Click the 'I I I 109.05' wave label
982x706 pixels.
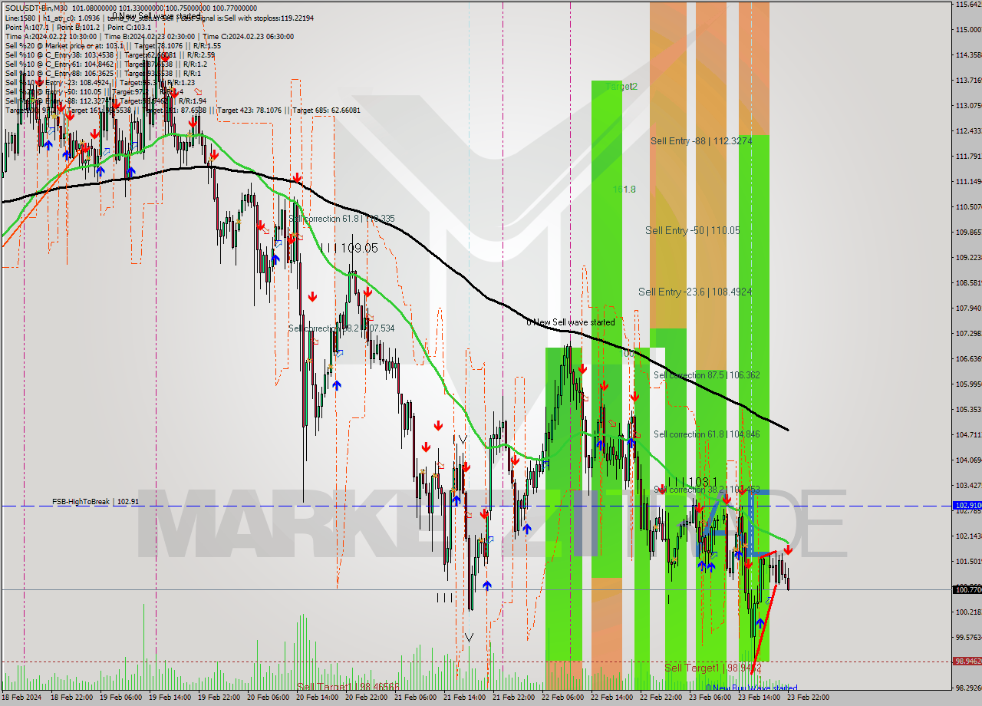[x=349, y=248]
